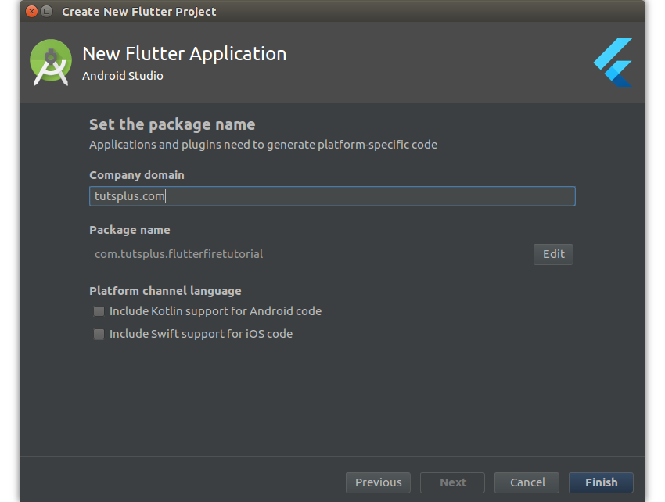Finish creating the Flutter project

pos(601,482)
